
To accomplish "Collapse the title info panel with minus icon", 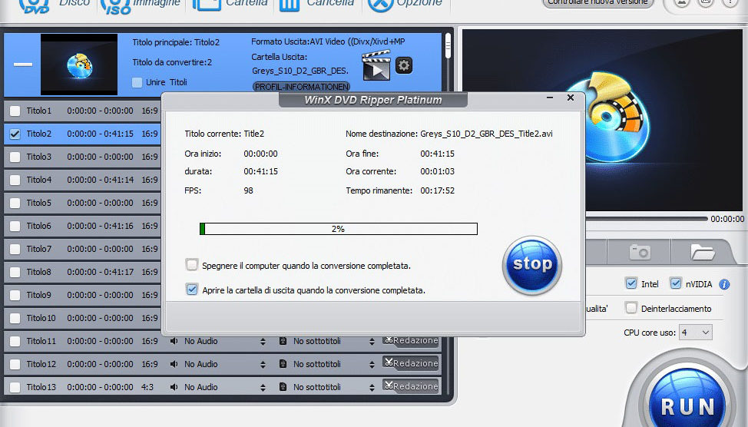I will point(23,65).
